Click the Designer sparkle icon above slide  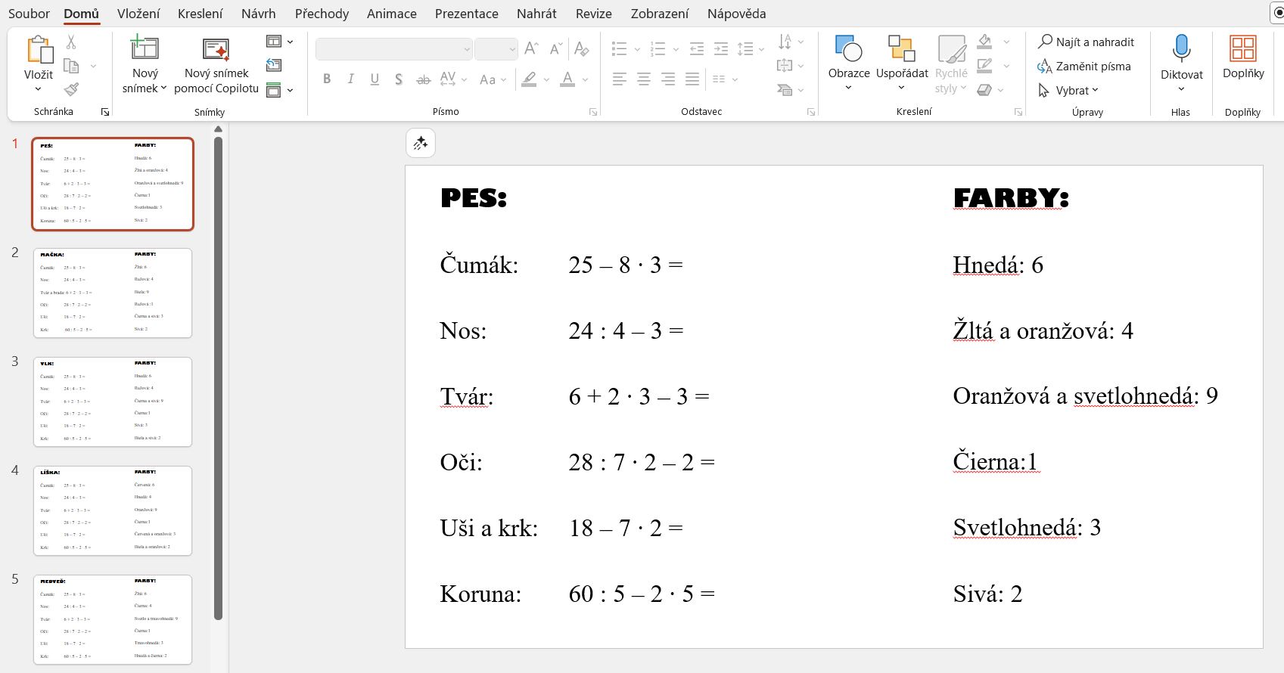421,143
